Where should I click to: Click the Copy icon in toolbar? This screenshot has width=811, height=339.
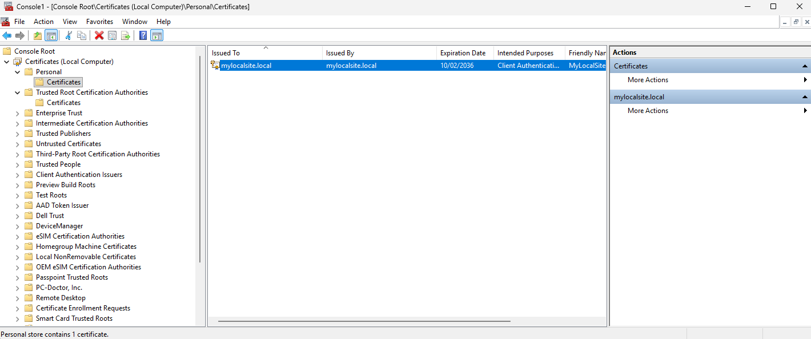tap(82, 35)
